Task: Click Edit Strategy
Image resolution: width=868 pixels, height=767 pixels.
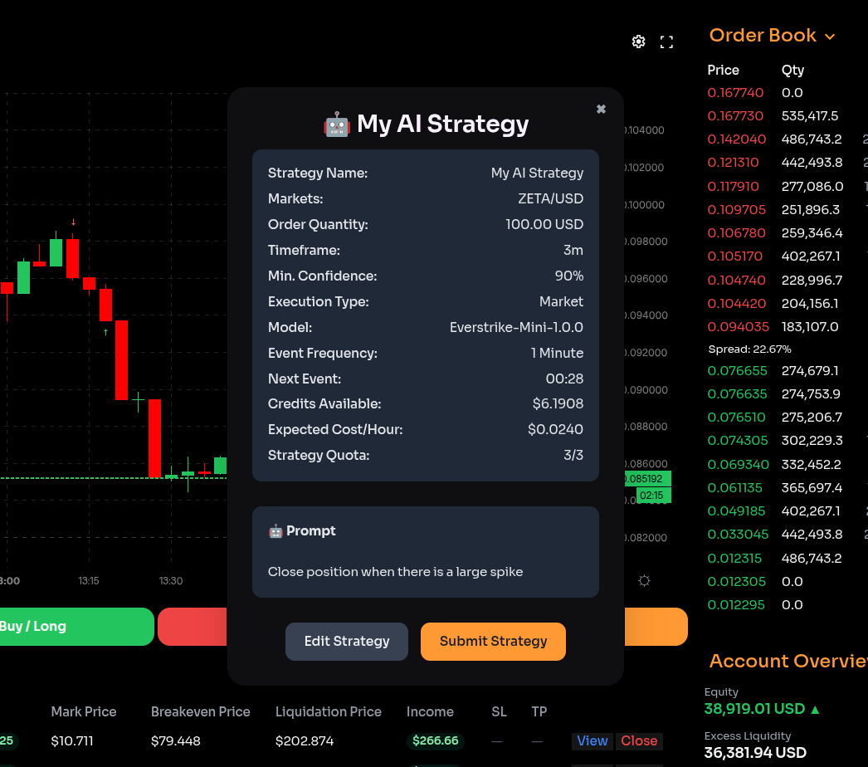Action: [346, 641]
